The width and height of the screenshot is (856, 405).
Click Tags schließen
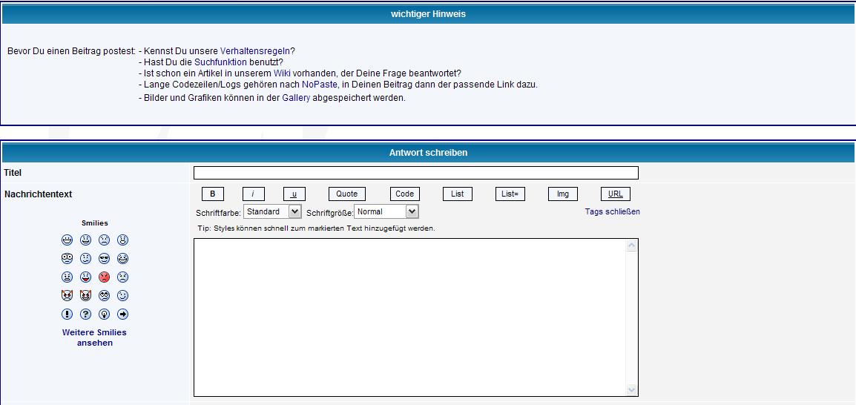(x=613, y=211)
